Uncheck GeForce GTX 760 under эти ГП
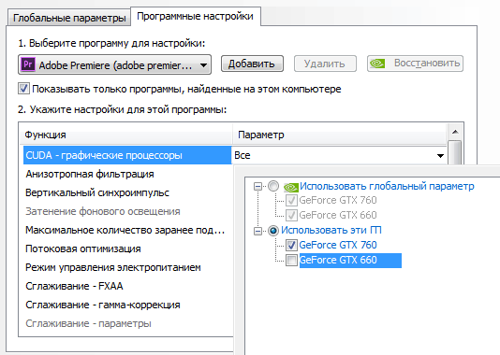The width and height of the screenshot is (500, 355). coord(291,246)
